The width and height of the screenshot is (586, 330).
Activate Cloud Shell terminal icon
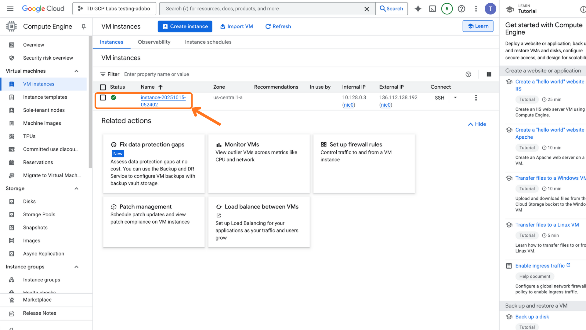point(432,9)
